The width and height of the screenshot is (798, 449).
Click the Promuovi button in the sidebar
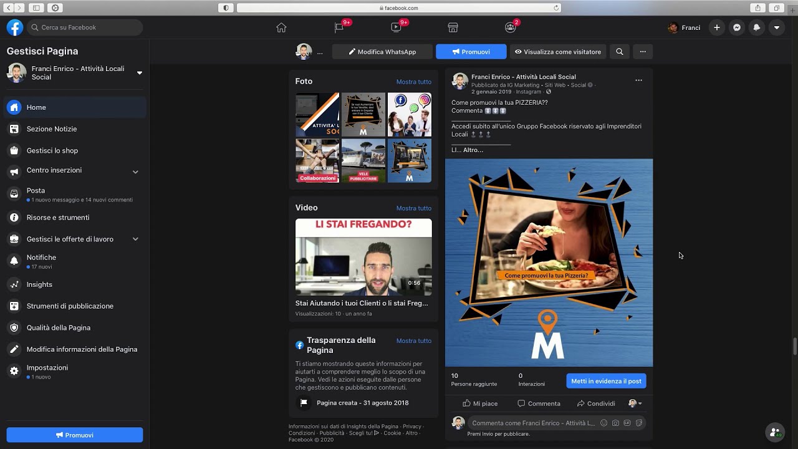[75, 435]
